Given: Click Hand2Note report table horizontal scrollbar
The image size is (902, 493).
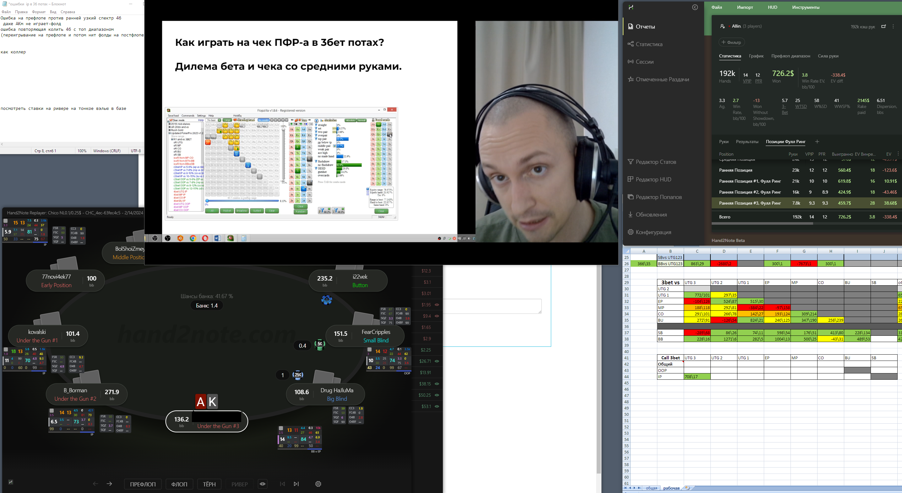Looking at the screenshot, I should click(x=762, y=223).
